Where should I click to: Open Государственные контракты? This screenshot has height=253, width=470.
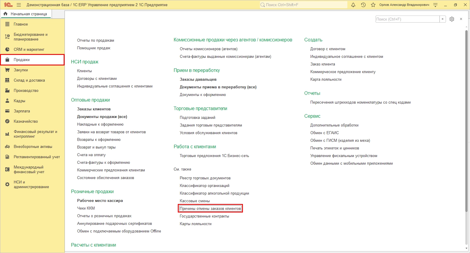[x=204, y=216]
